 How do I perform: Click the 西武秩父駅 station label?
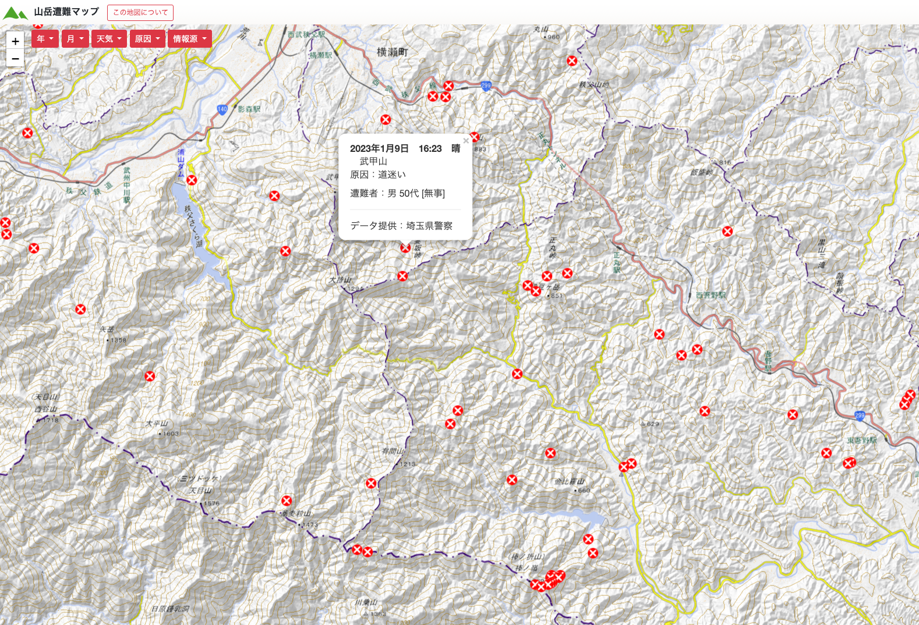coord(306,34)
